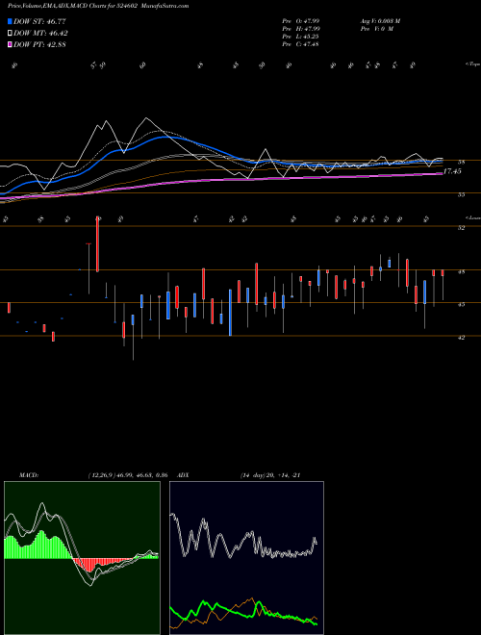The height and width of the screenshot is (635, 481).
Task: Click the 'Pre L: 45.25' low value
Action: click(300, 37)
